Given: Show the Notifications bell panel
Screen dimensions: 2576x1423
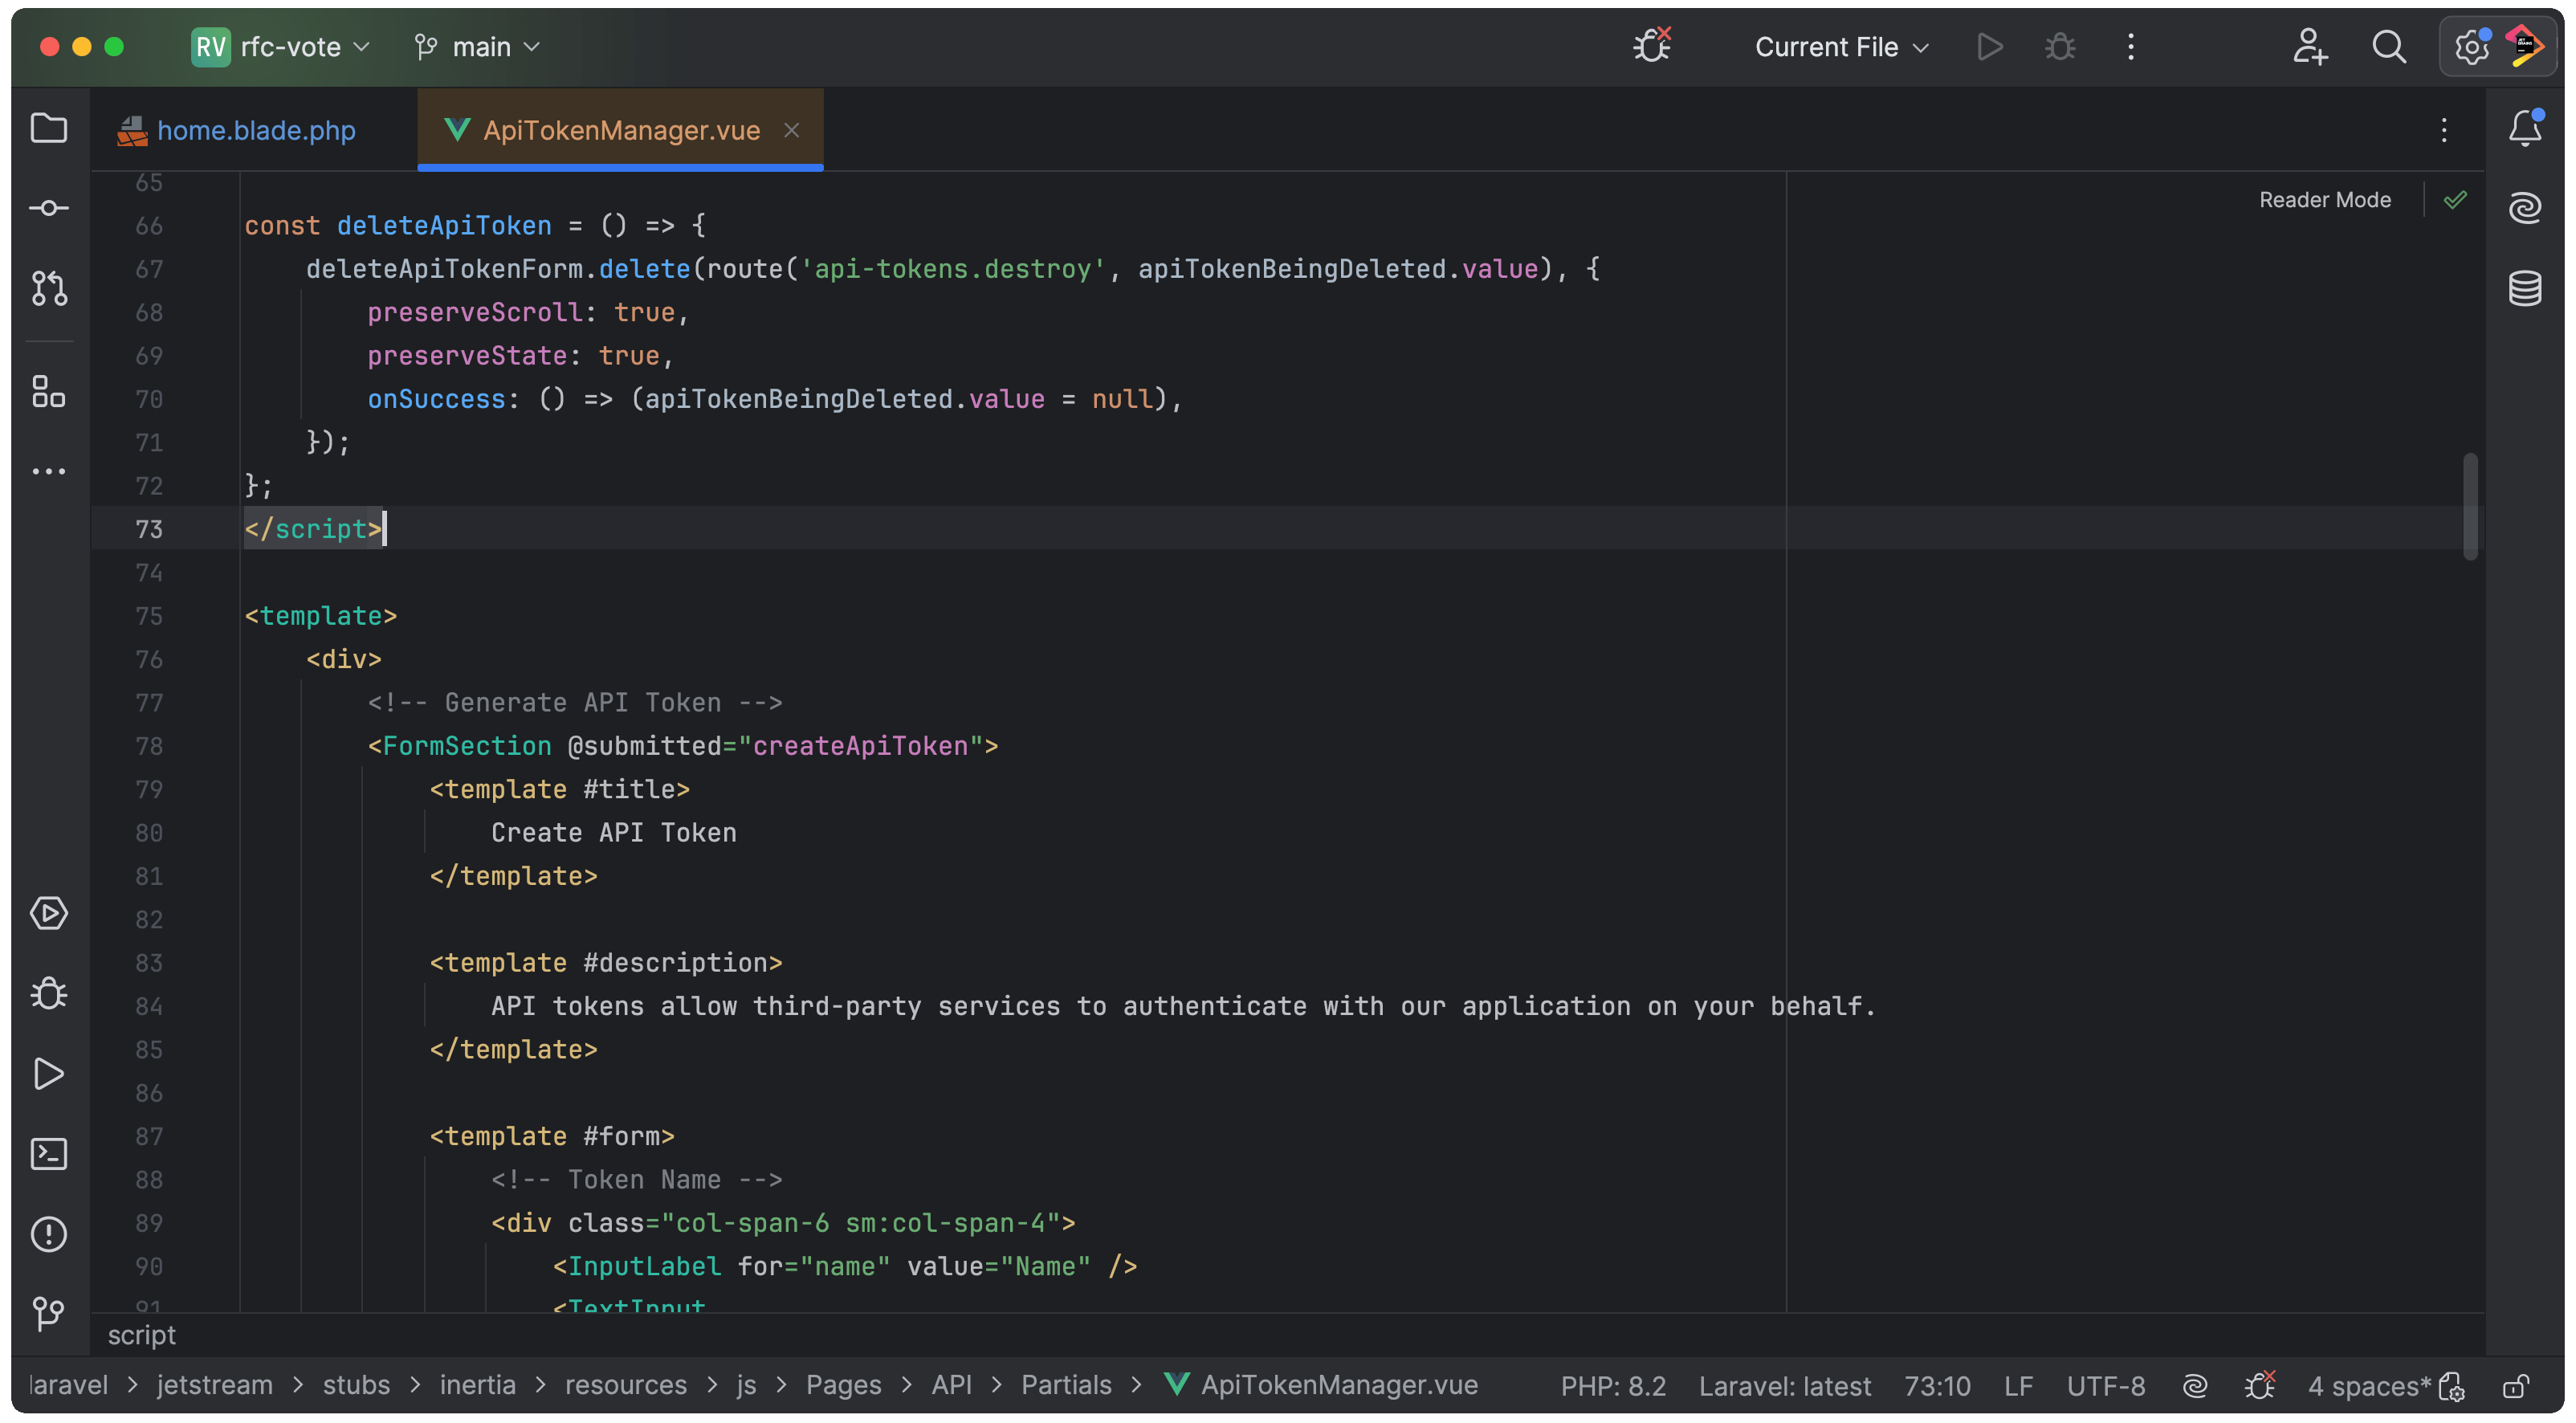Looking at the screenshot, I should pyautogui.click(x=2524, y=128).
